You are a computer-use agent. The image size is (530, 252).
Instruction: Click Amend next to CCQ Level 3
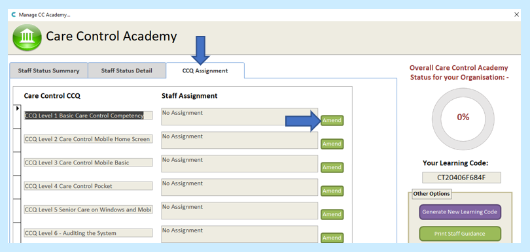(x=332, y=167)
